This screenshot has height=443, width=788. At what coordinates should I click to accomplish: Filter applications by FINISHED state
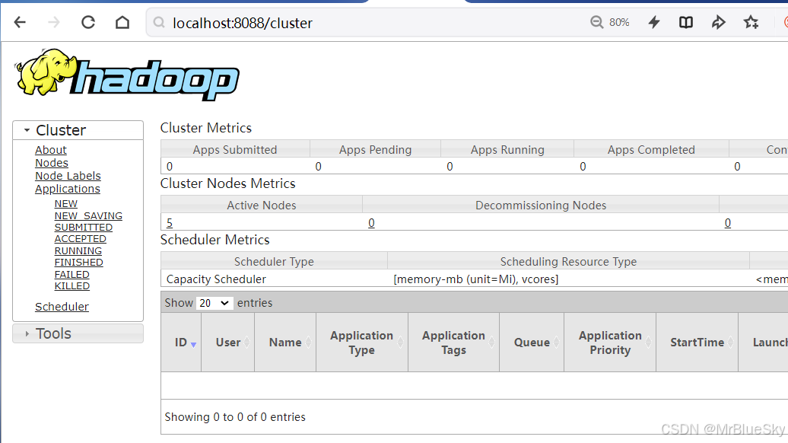tap(79, 263)
